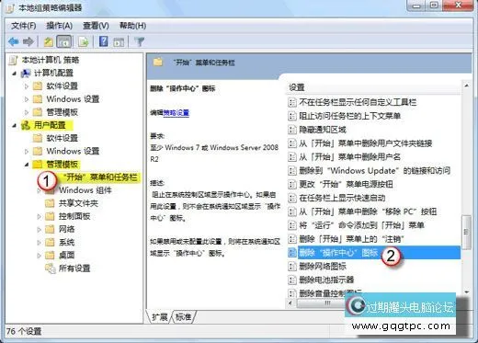Collapse 管理模板 under 用户配置
Image resolution: width=478 pixels, height=343 pixels.
point(27,165)
